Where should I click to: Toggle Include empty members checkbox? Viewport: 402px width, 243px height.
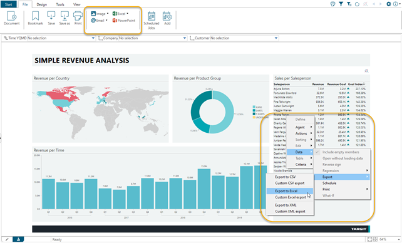point(317,152)
